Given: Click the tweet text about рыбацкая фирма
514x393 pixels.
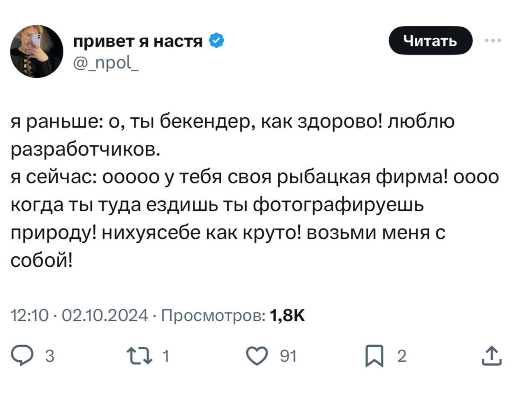Looking at the screenshot, I should coord(254,177).
